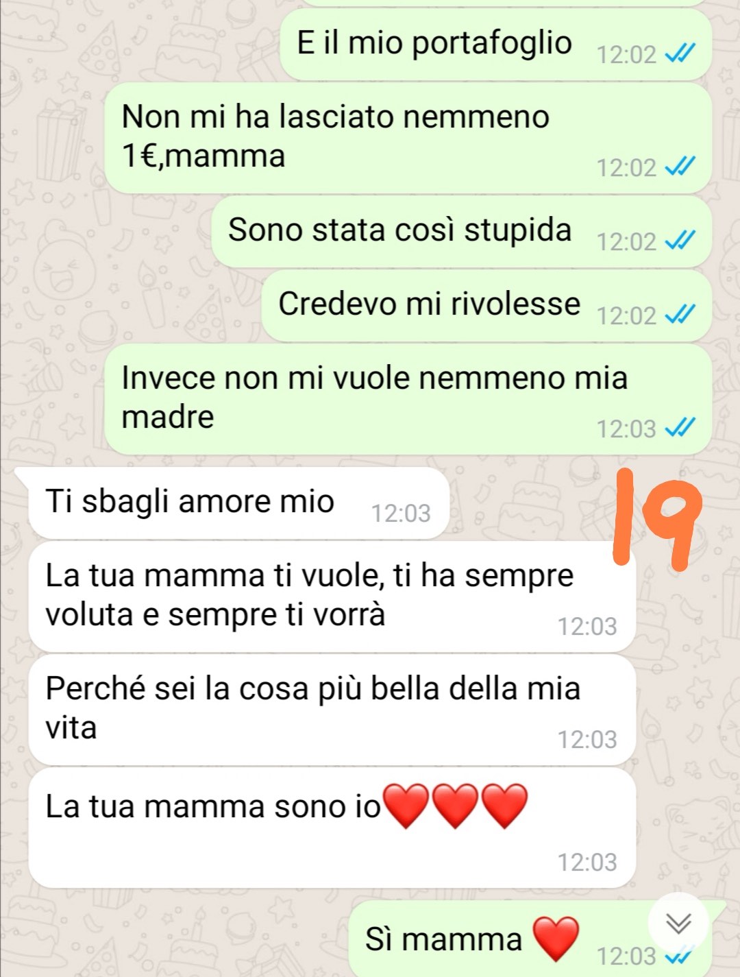Image resolution: width=740 pixels, height=977 pixels.
Task: Click the third red heart after 'sono io'
Action: coord(505,806)
